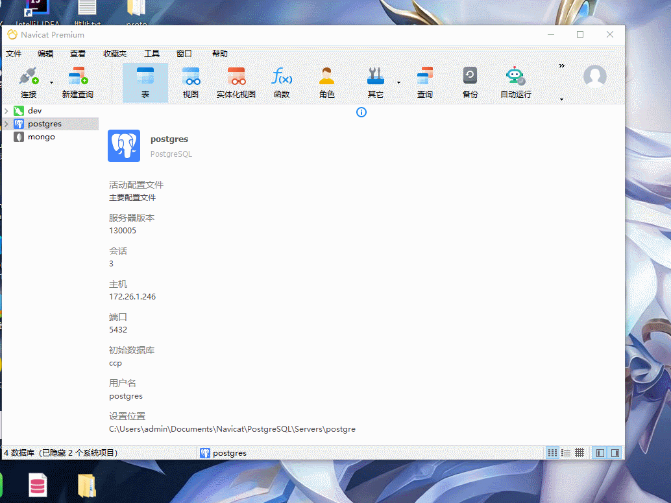Show more toolbar items chevron
The width and height of the screenshot is (671, 503).
tap(561, 66)
